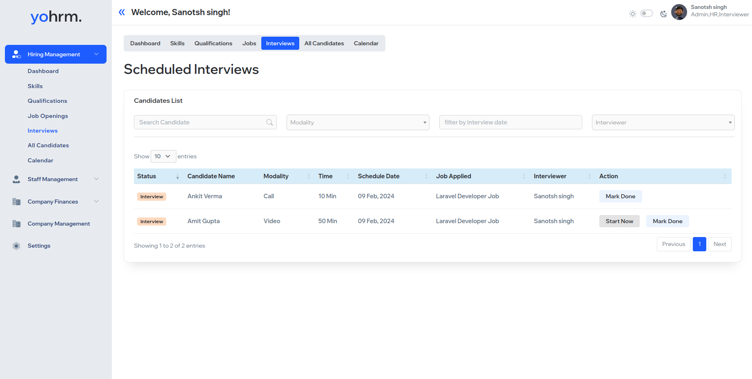Screen dimensions: 752x379
Task: Collapse sidebar with double-chevron icon
Action: [x=122, y=12]
